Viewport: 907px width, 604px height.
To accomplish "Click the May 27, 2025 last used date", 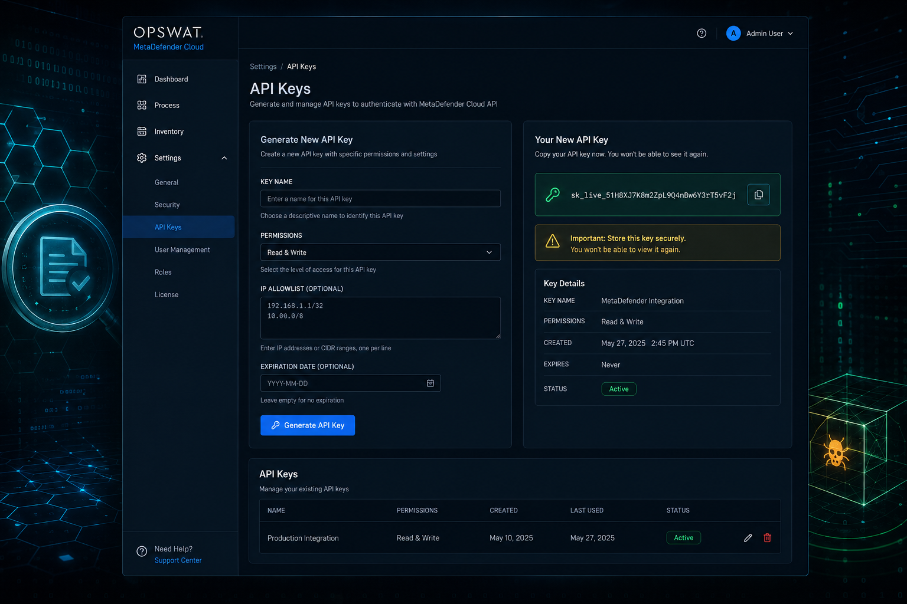I will click(592, 538).
